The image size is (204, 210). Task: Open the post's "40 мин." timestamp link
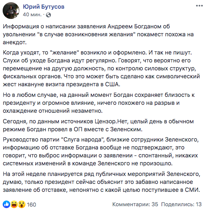tap(32, 15)
